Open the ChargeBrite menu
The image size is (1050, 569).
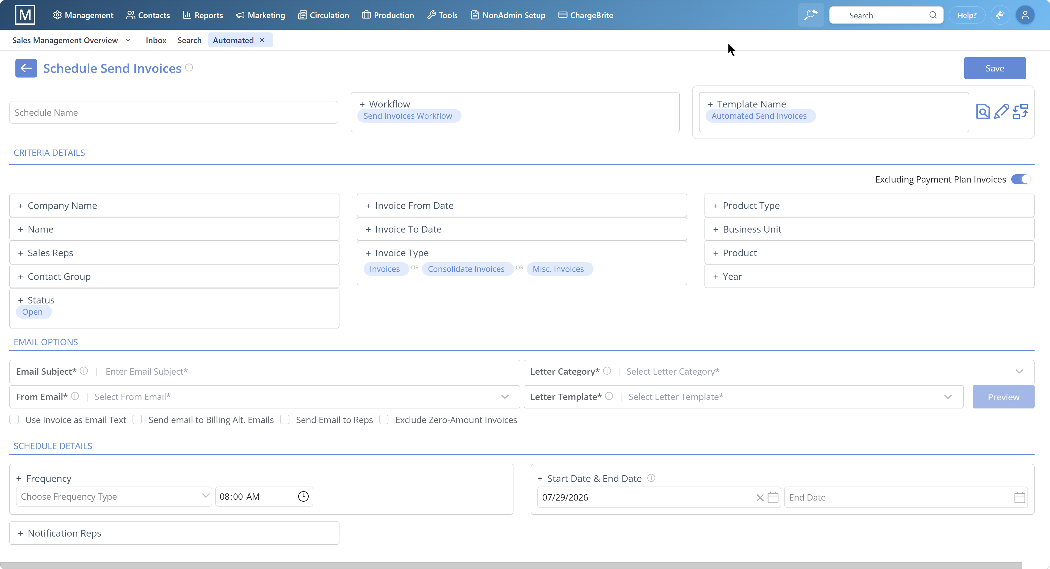pos(585,15)
